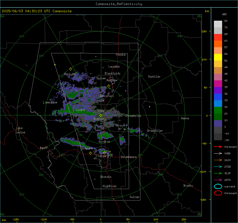
Task: Pick the green 31JP arrow
Action: [218, 173]
